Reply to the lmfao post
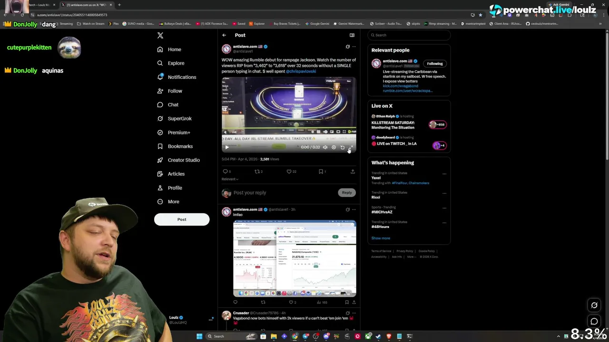609x342 pixels. click(x=235, y=302)
